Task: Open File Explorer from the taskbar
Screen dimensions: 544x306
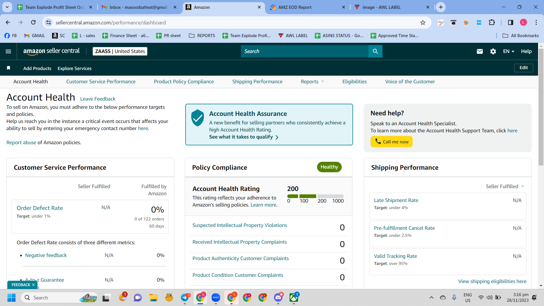Action: [x=154, y=297]
